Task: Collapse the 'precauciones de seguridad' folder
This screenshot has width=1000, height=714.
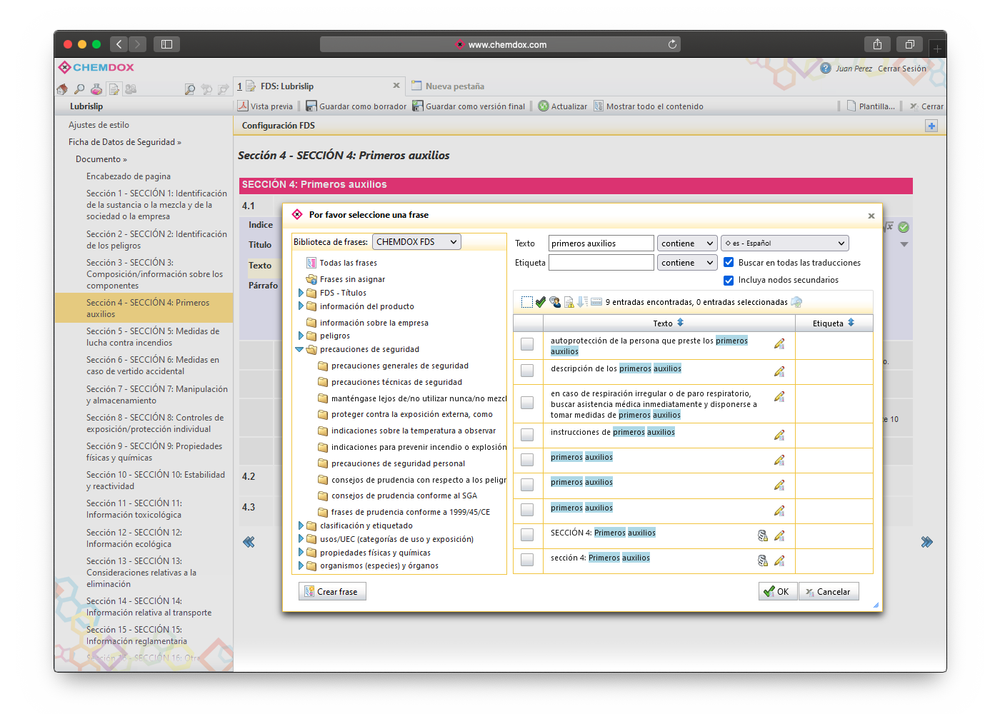Action: (299, 350)
